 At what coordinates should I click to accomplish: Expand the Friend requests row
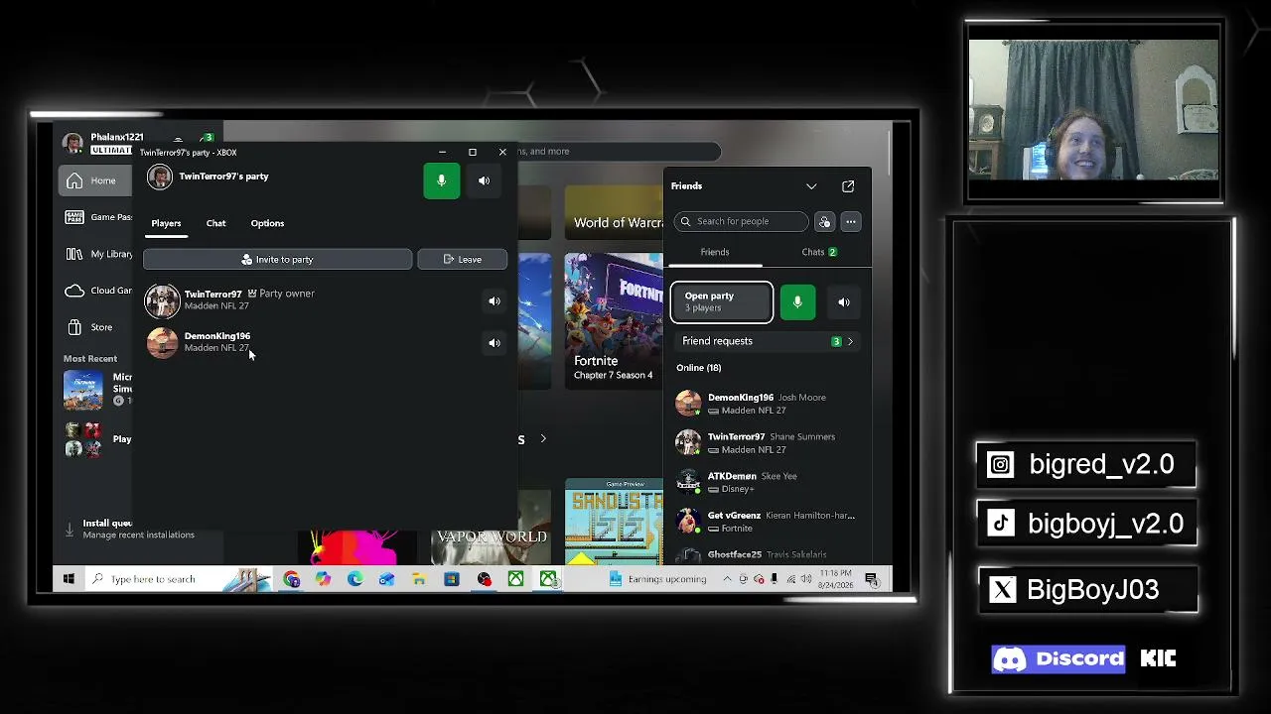click(767, 341)
